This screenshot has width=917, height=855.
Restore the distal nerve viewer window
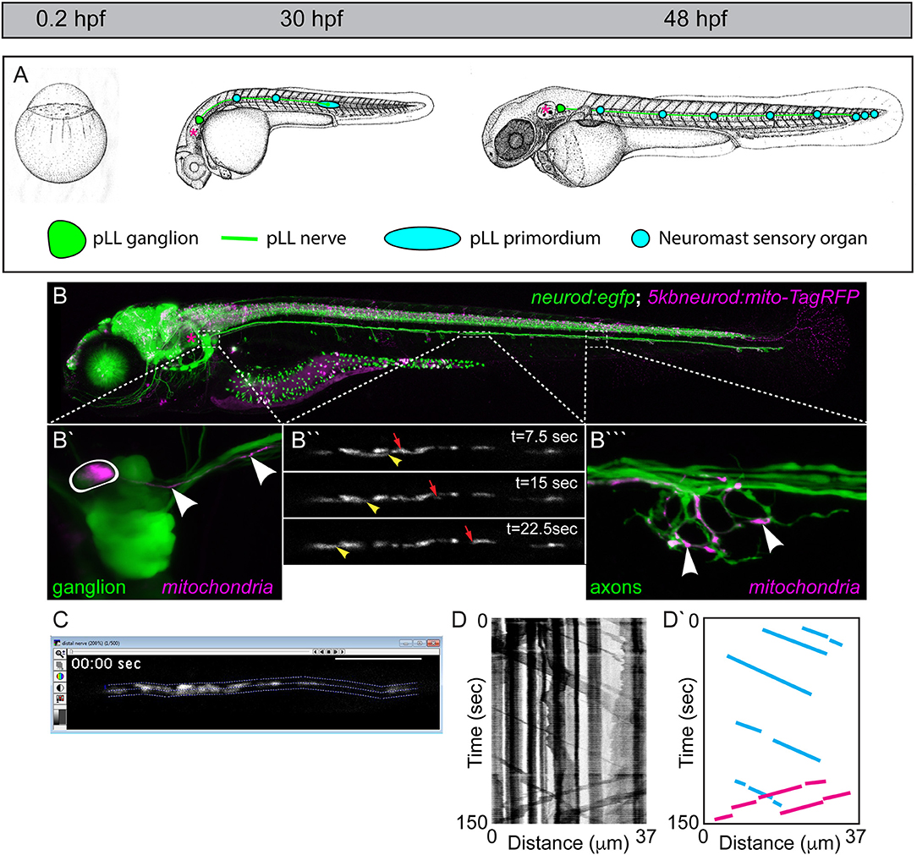419,643
